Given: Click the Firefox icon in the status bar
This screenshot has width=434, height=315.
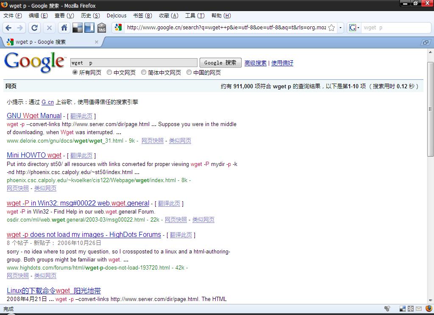Looking at the screenshot, I should (x=429, y=308).
